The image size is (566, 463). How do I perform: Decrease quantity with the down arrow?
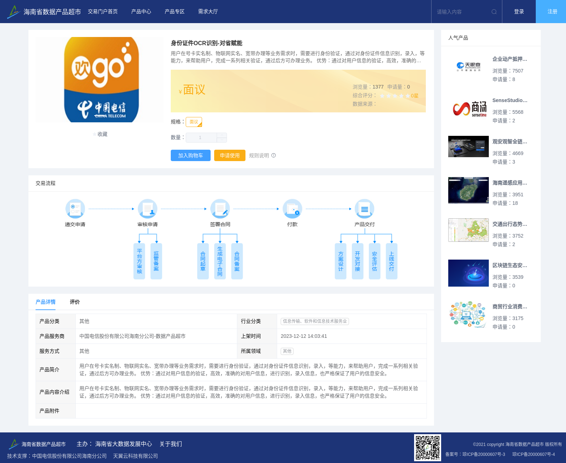tap(222, 140)
